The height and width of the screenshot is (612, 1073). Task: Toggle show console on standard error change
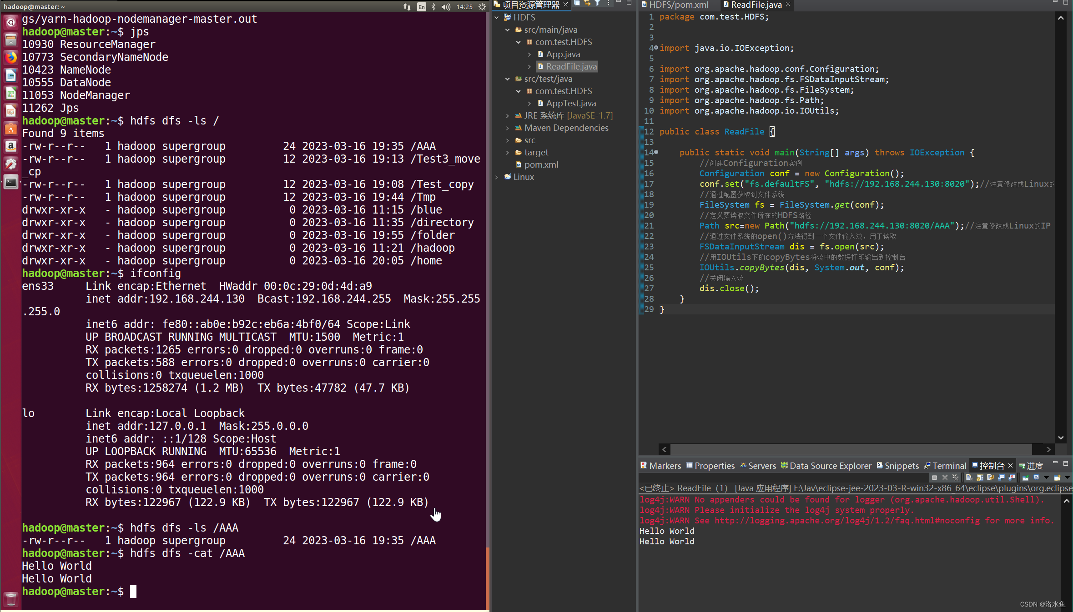click(1012, 478)
